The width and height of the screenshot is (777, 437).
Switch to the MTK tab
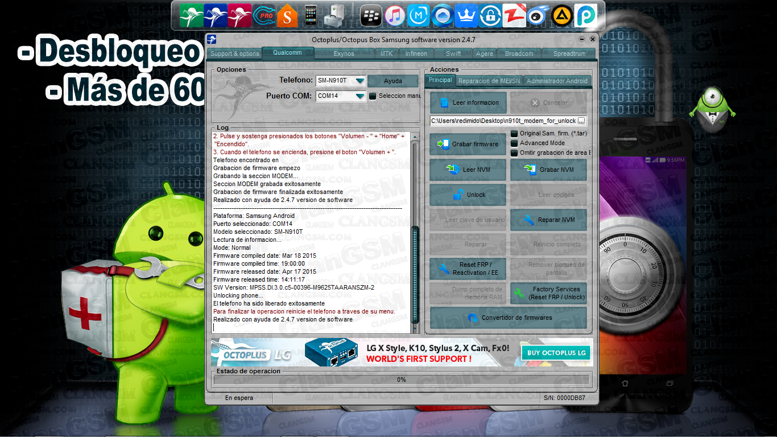[386, 53]
